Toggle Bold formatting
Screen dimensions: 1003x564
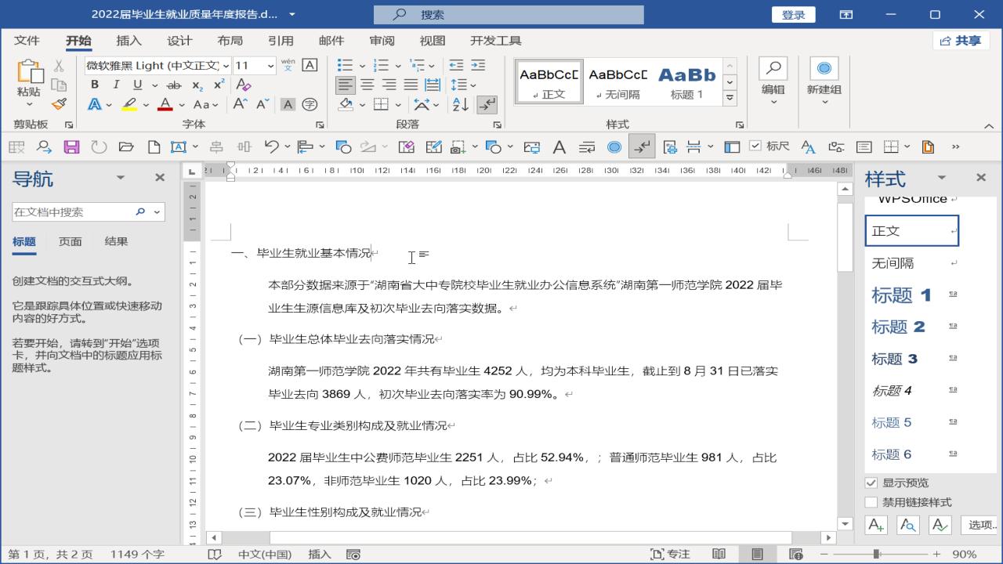pos(94,85)
